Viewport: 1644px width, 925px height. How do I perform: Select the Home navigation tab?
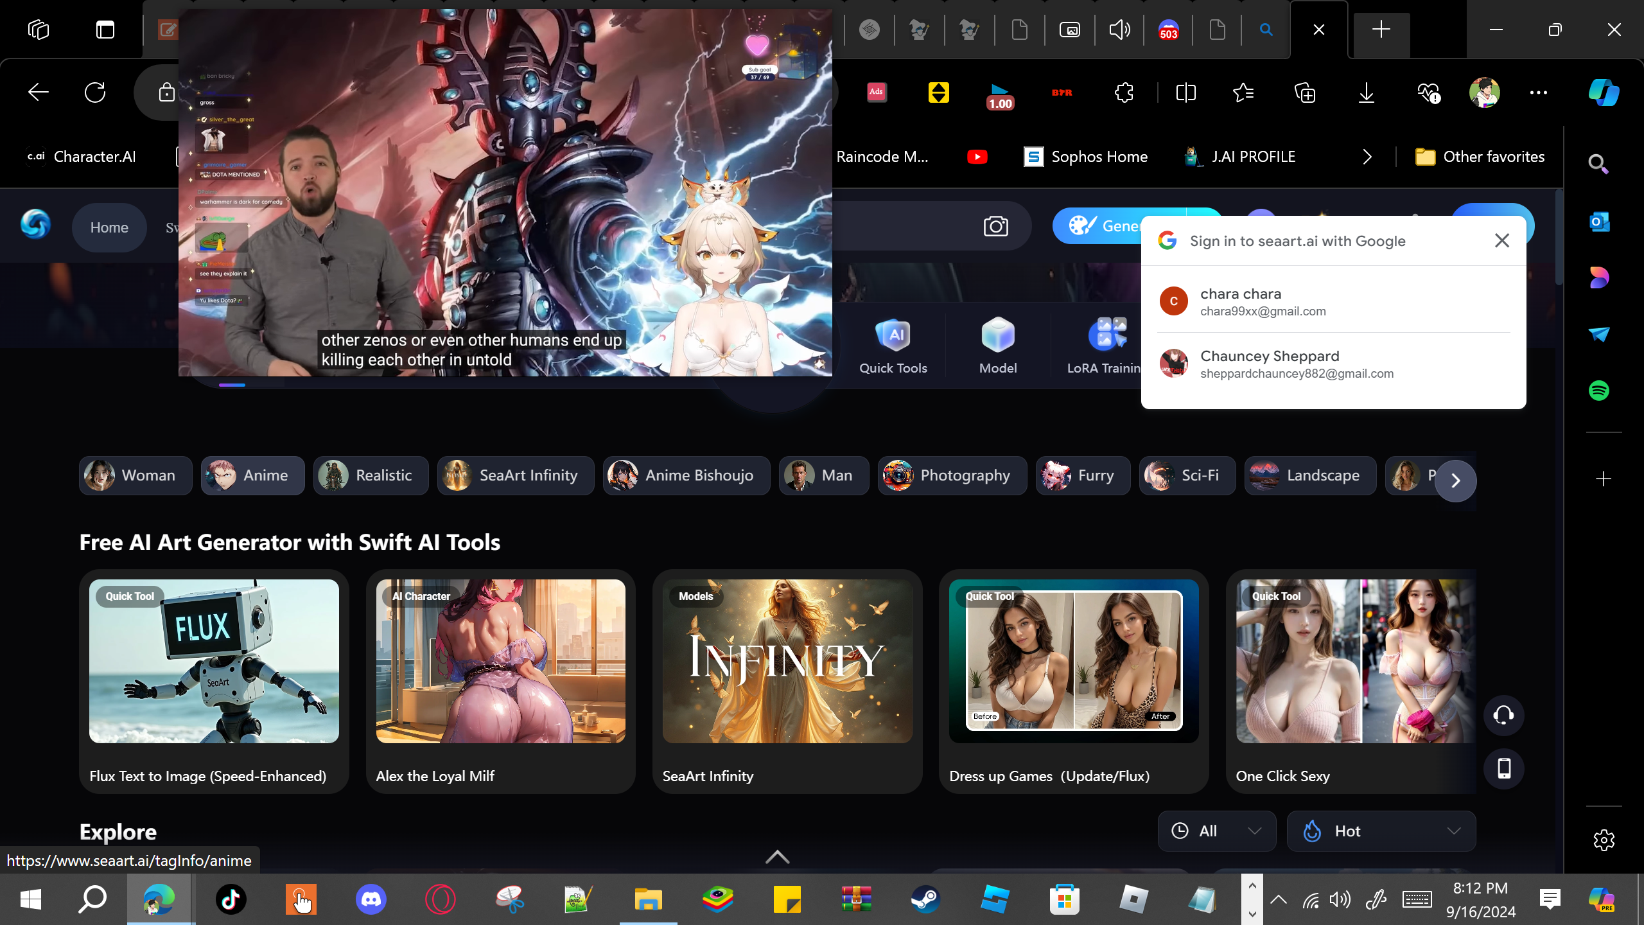click(109, 227)
